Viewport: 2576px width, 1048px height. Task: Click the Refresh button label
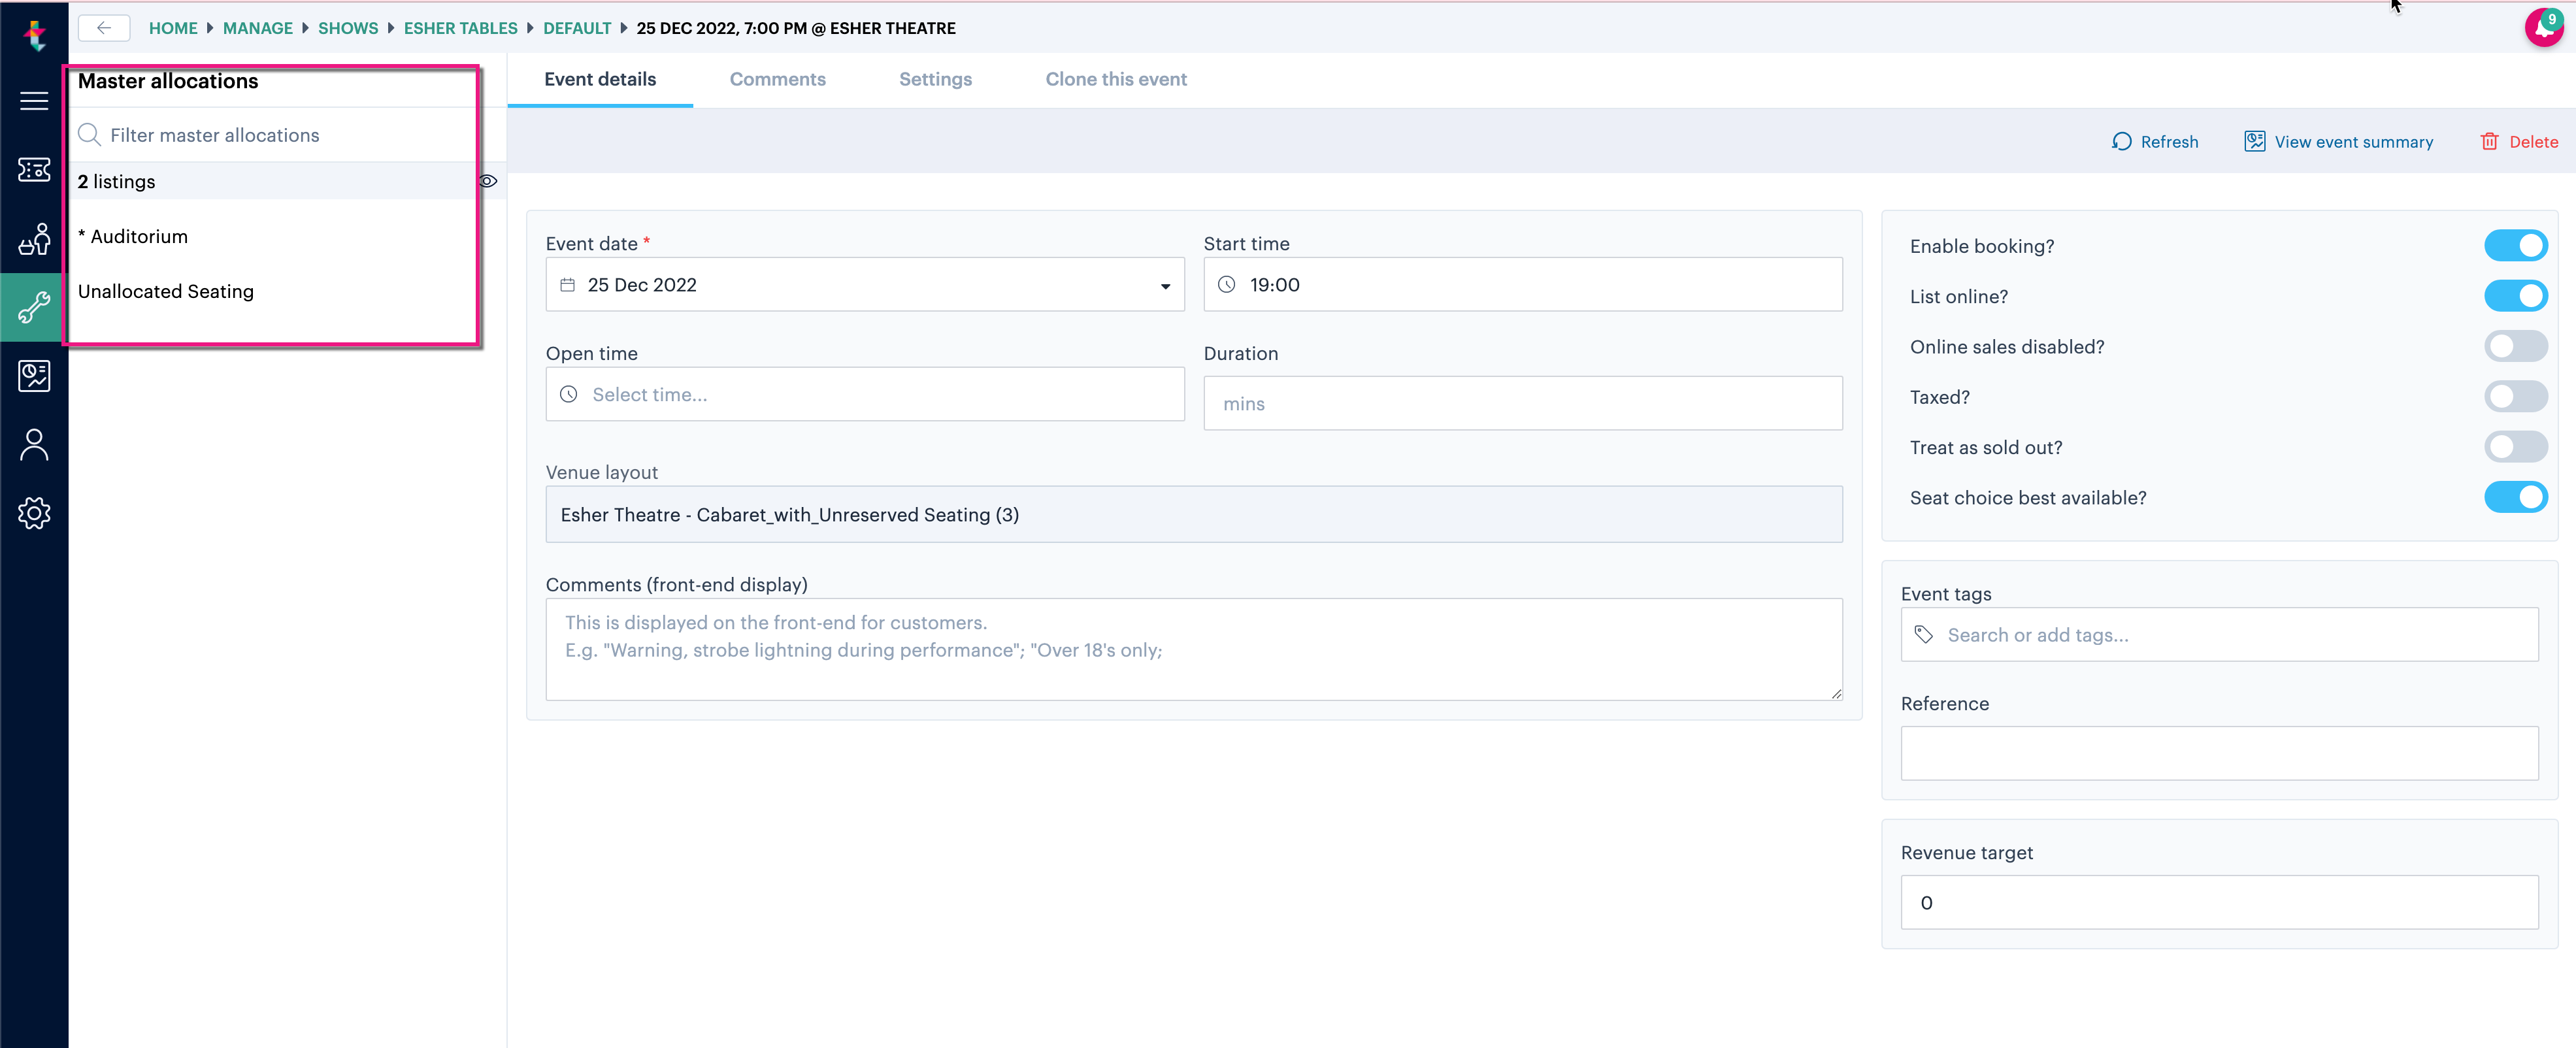coord(2169,142)
